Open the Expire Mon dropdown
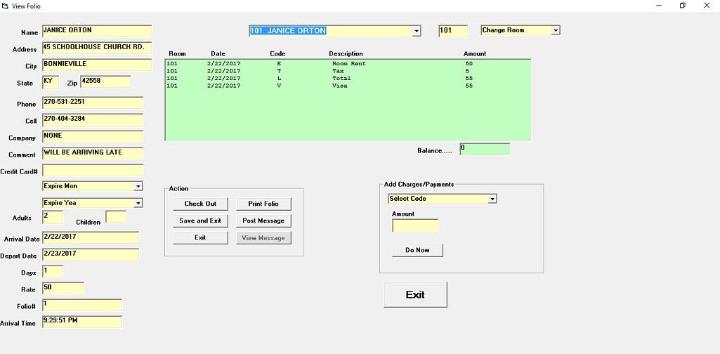Viewport: 720px width, 354px height. click(138, 186)
